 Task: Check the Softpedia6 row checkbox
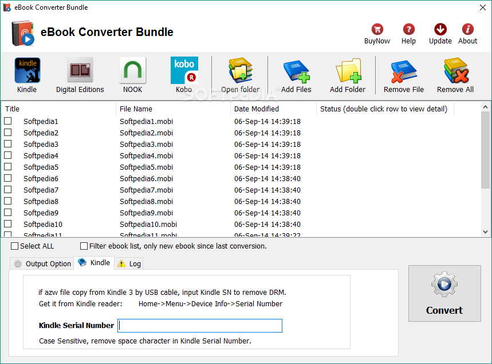[x=8, y=178]
